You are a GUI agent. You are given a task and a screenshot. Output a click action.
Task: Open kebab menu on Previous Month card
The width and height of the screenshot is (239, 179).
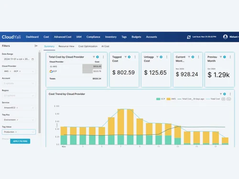(x=230, y=57)
